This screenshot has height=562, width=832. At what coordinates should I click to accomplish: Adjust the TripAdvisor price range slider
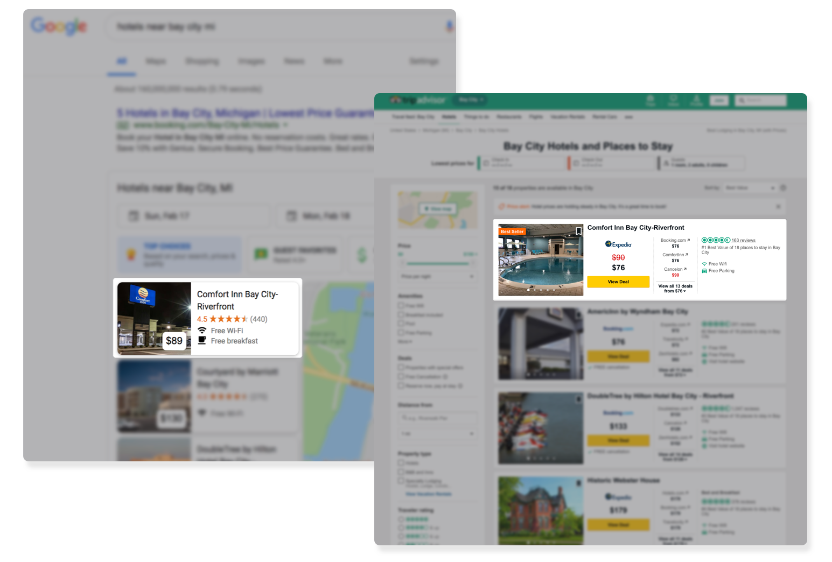tap(437, 263)
